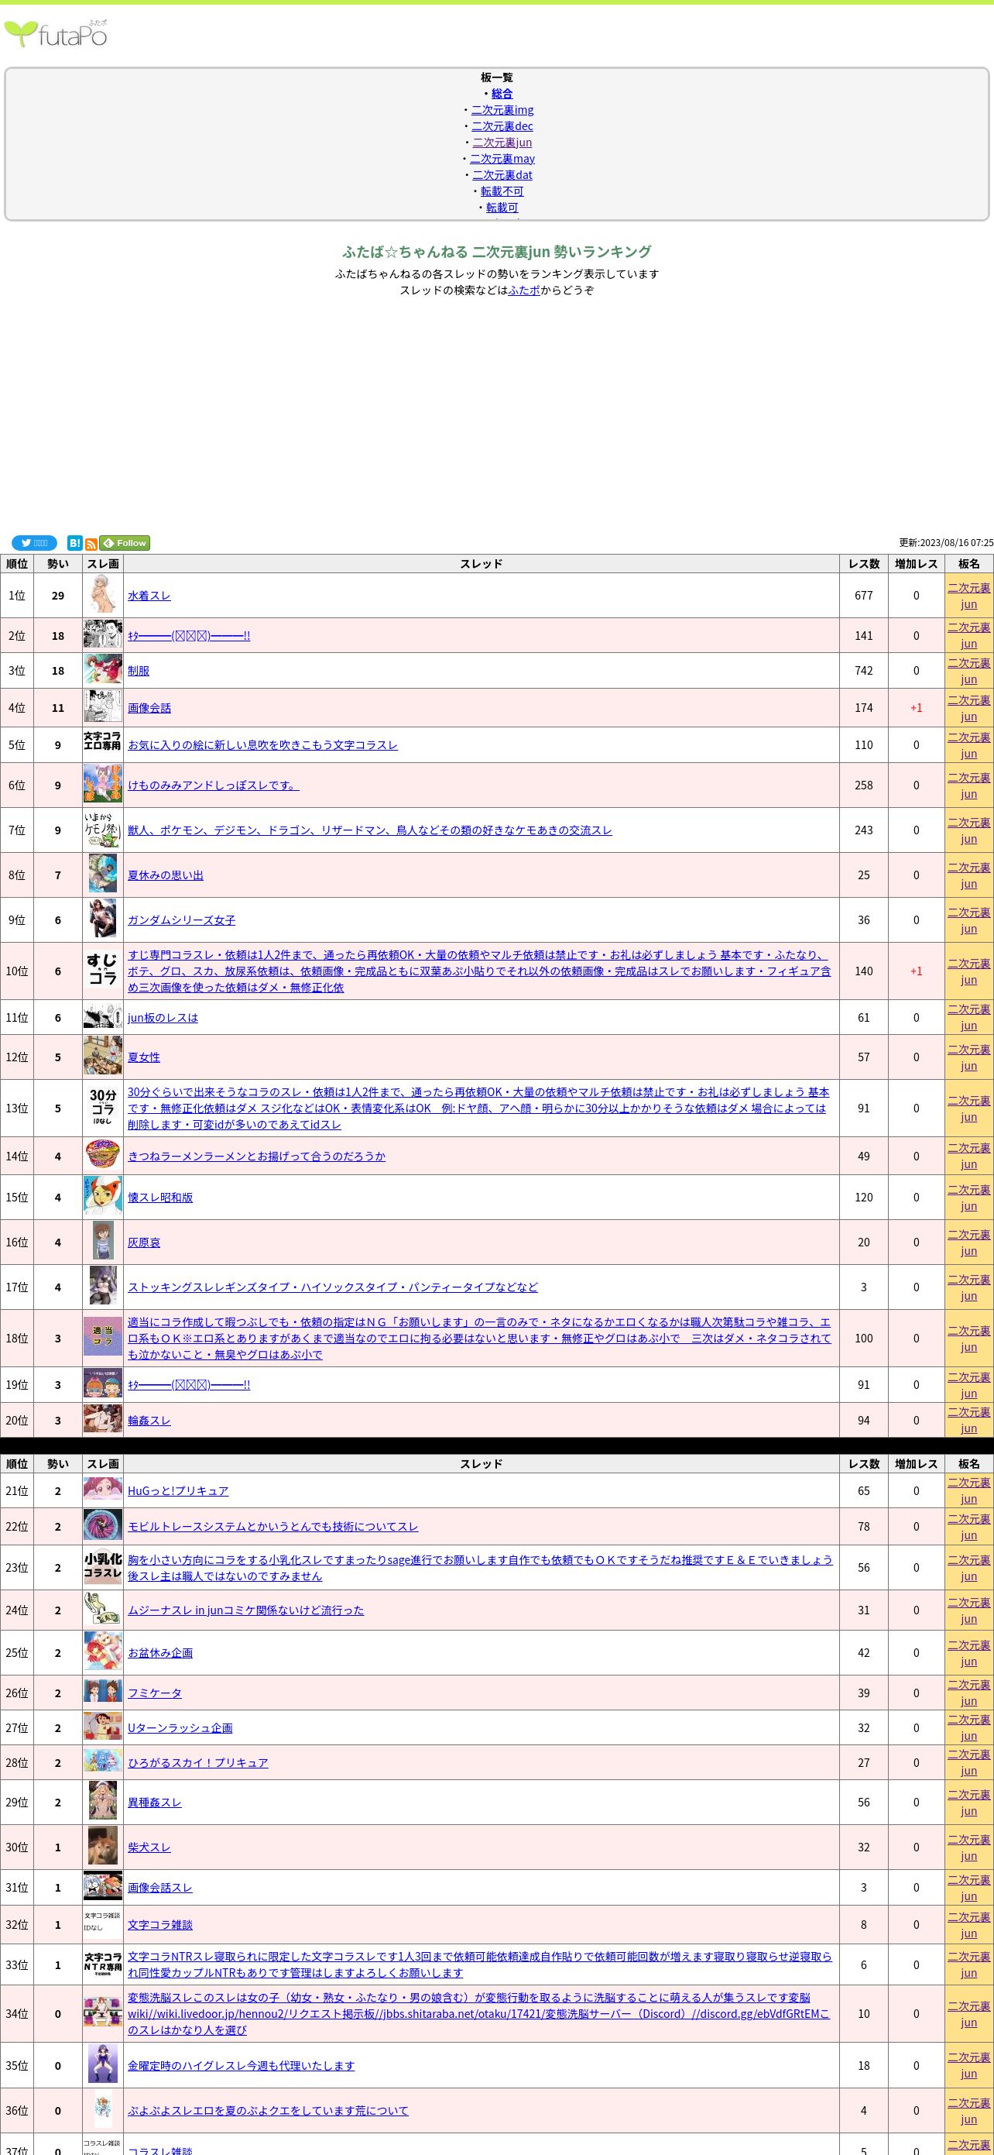The image size is (994, 2155).
Task: Click the green Follow button
Action: tap(125, 543)
